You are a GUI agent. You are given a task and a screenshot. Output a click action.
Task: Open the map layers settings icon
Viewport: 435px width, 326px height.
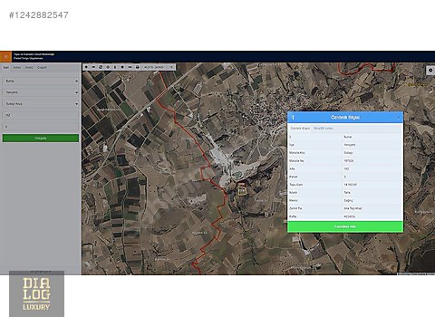tap(430, 71)
